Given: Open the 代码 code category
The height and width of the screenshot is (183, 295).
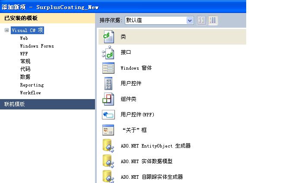Looking at the screenshot, I should tap(25, 69).
